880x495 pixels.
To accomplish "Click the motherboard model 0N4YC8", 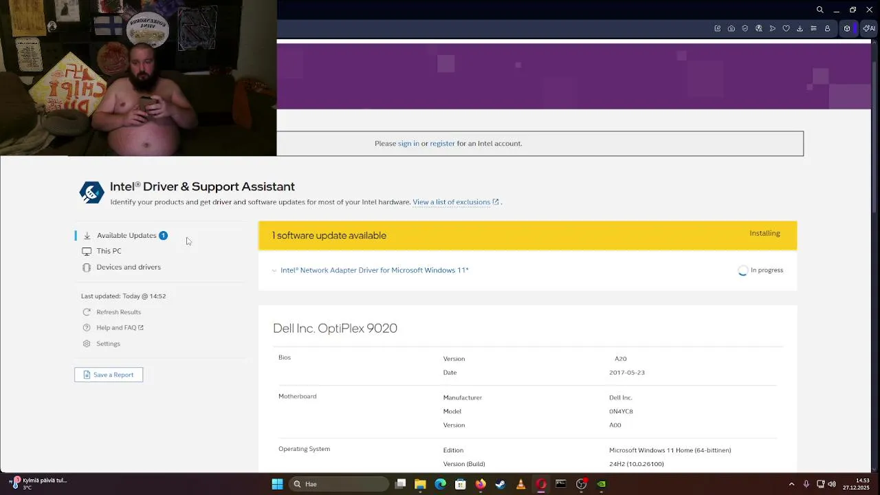I will [x=621, y=411].
